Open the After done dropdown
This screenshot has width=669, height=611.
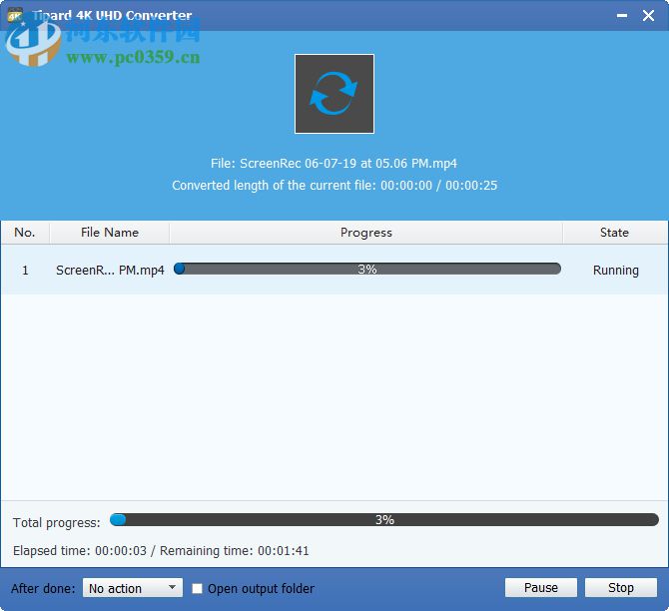coord(132,588)
